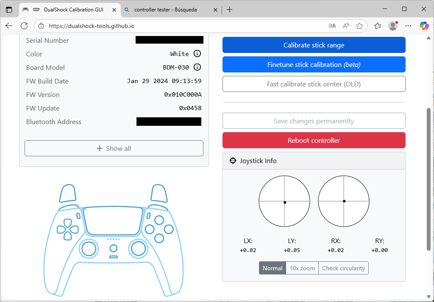
Task: Click the LX value +0.02
Action: point(248,250)
